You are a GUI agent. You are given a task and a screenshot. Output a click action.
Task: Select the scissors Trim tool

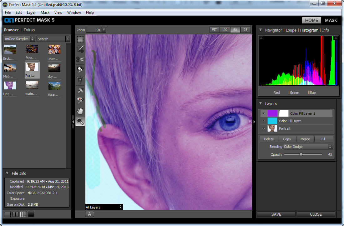pyautogui.click(x=80, y=59)
